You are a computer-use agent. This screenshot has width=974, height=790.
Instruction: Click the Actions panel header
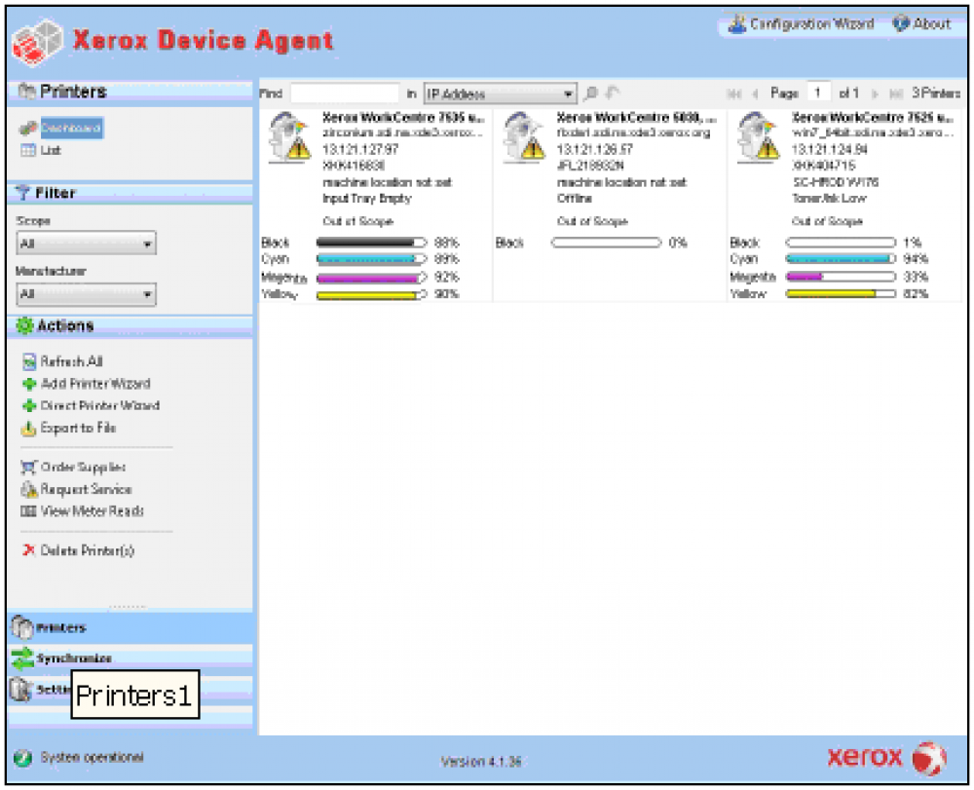131,326
